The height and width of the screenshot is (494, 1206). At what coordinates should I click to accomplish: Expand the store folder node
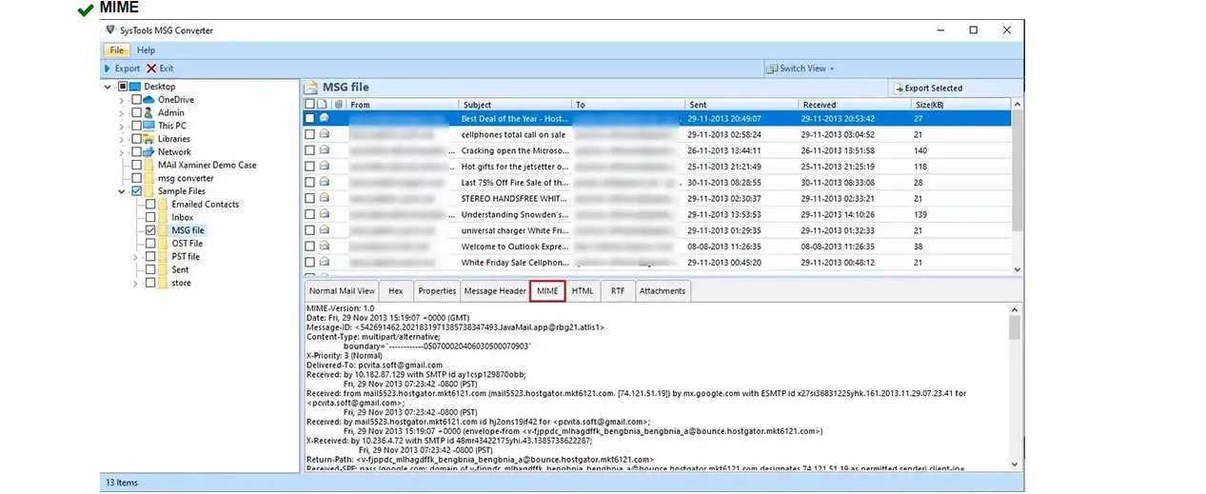click(x=135, y=283)
